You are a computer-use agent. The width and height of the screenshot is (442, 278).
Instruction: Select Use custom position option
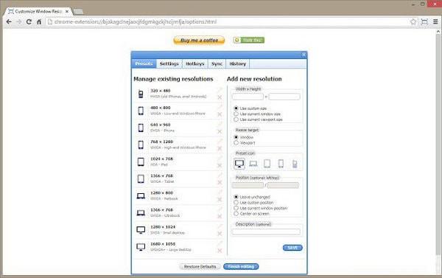pos(236,202)
